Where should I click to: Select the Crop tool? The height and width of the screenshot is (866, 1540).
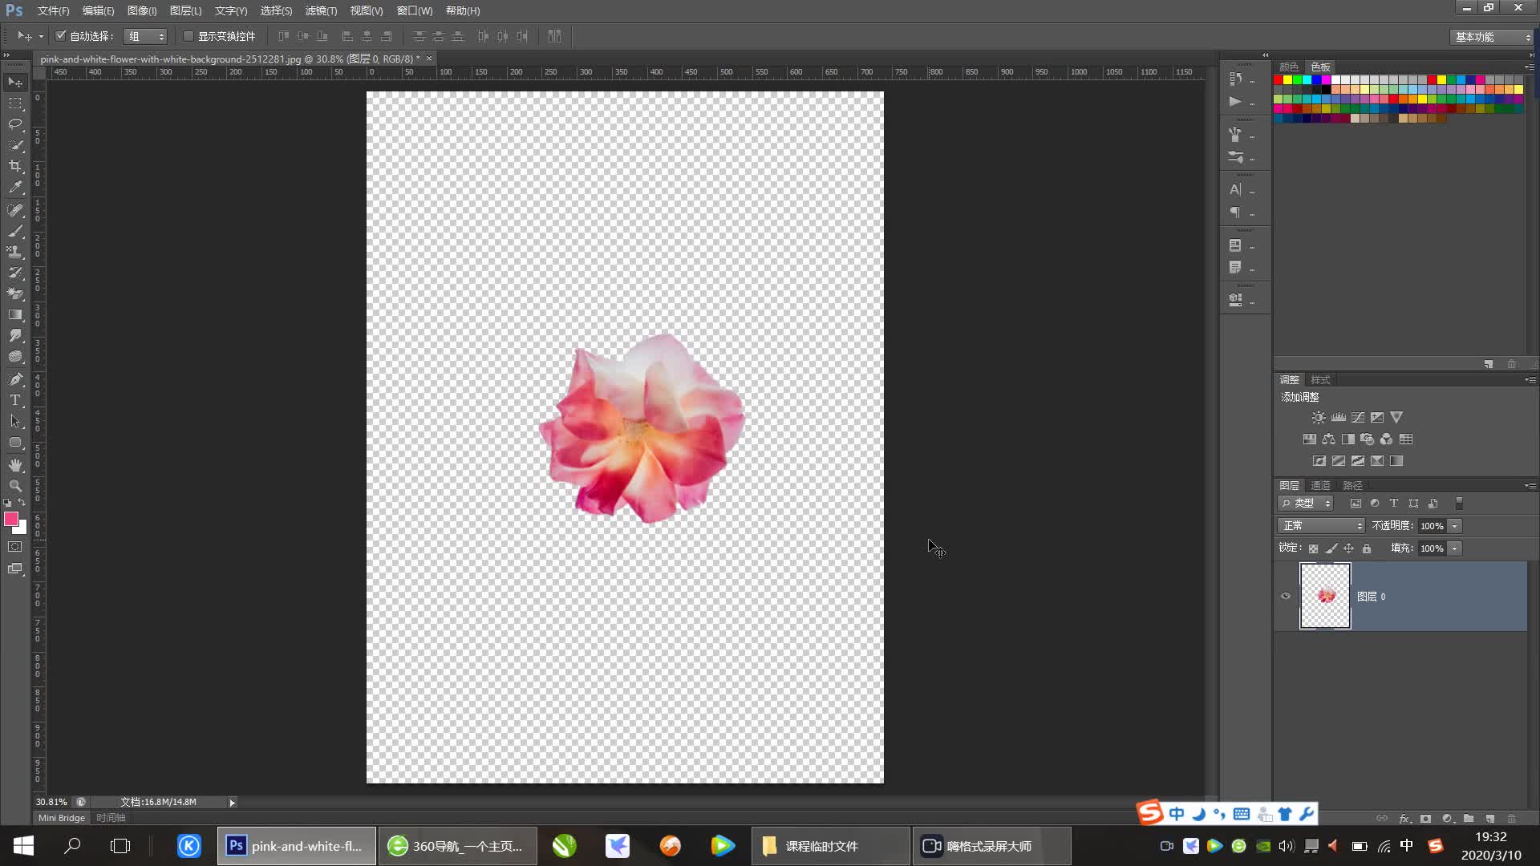click(15, 166)
